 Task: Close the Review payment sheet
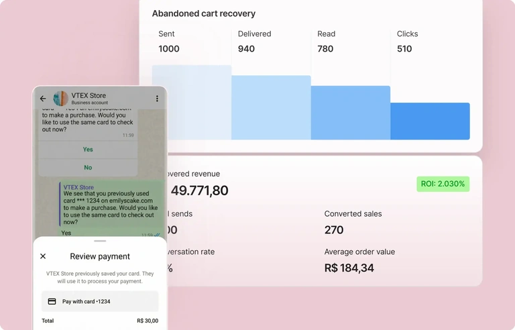click(43, 256)
